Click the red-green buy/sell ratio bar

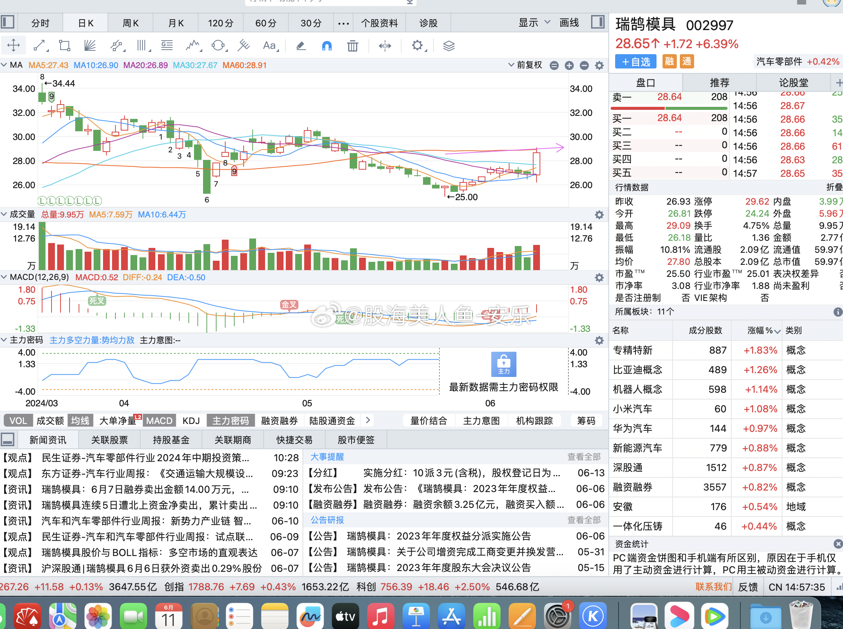coord(669,108)
